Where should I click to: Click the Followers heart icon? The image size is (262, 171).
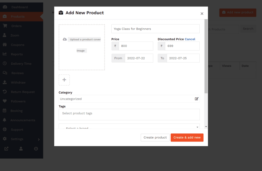tap(5, 101)
